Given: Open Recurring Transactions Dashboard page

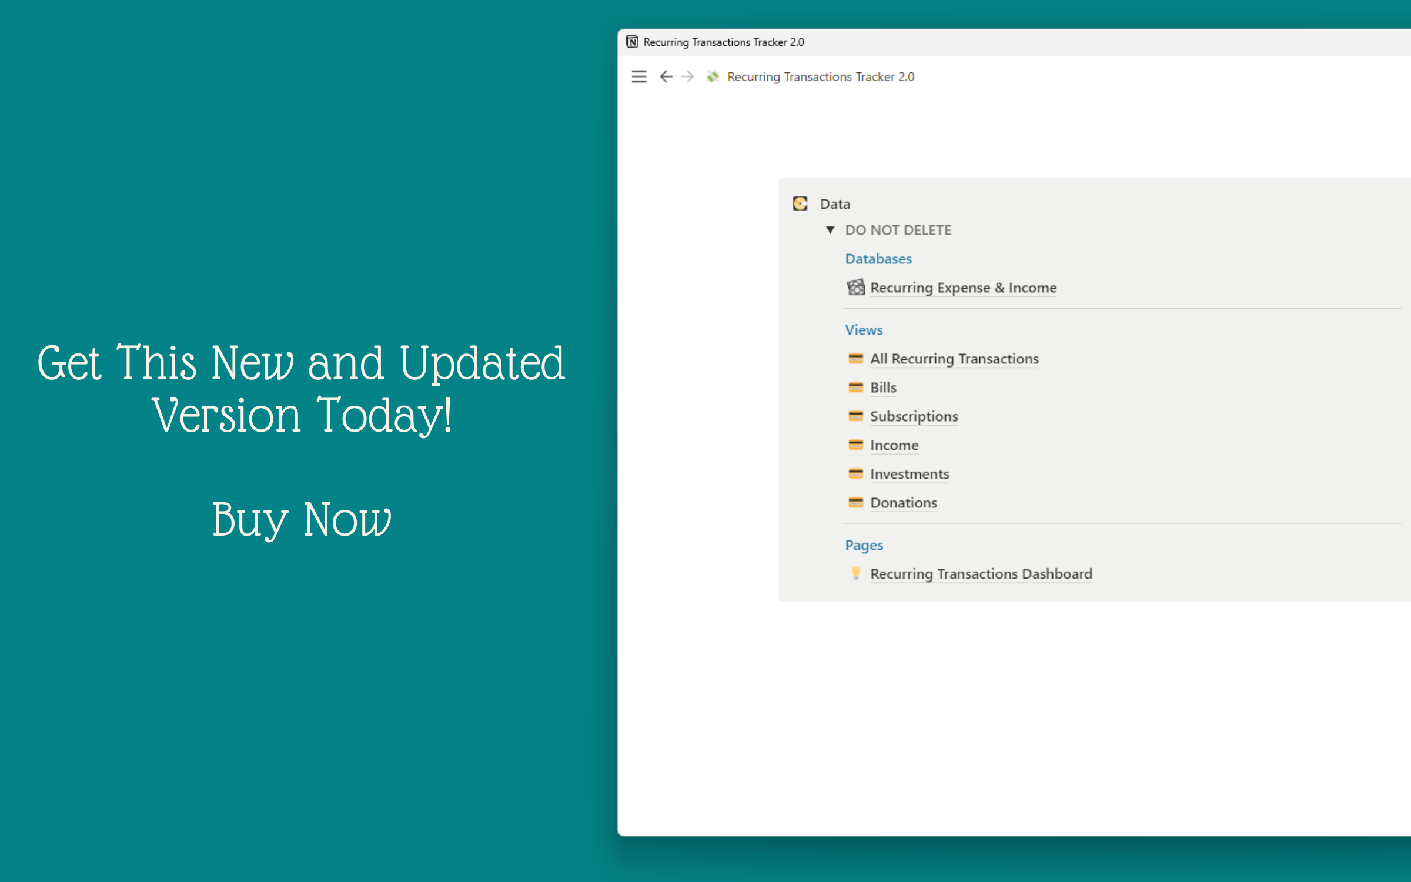Looking at the screenshot, I should tap(981, 574).
